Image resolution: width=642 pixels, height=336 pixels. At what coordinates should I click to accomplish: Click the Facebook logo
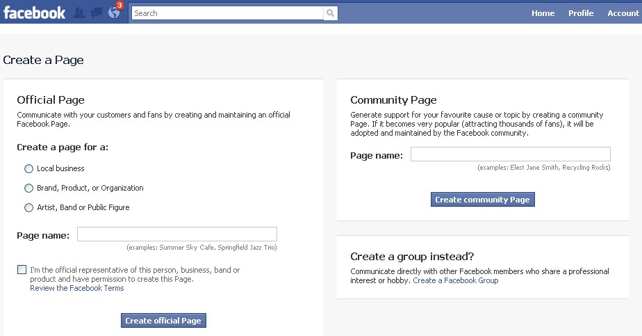pyautogui.click(x=34, y=13)
